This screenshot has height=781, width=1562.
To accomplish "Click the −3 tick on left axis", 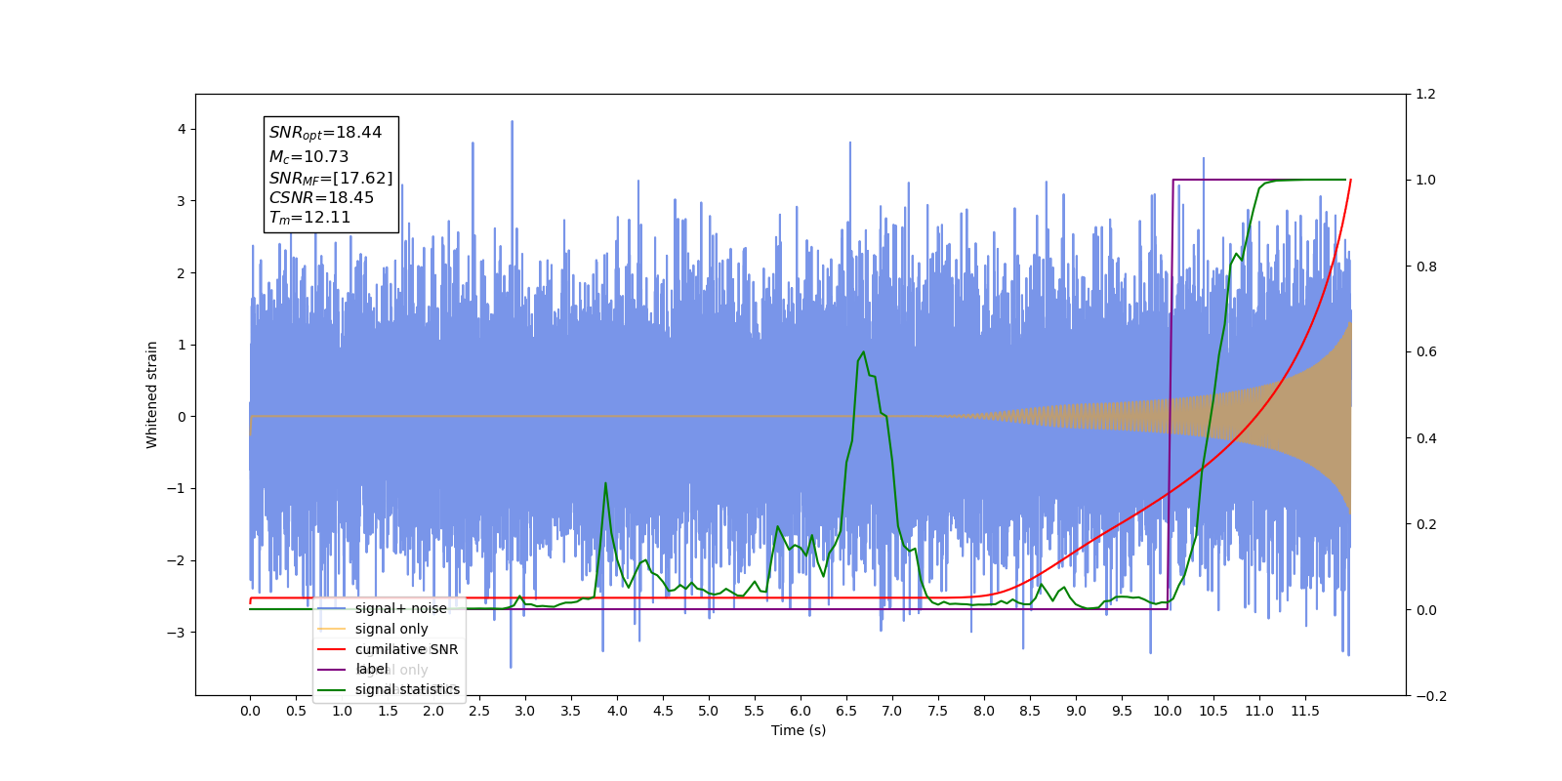I will click(176, 633).
